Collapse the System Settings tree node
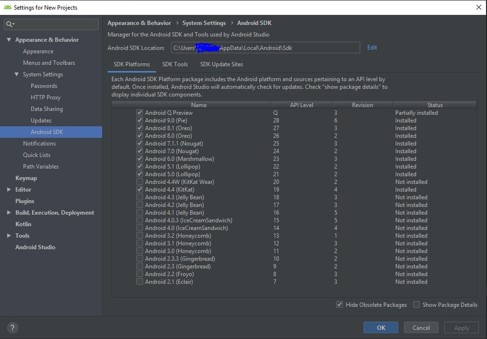Screen dimensions: 487x339 [16, 74]
